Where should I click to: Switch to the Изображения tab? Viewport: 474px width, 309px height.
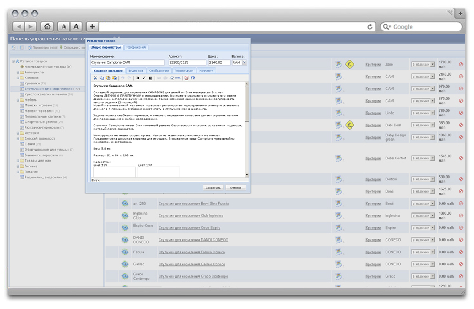pos(136,47)
